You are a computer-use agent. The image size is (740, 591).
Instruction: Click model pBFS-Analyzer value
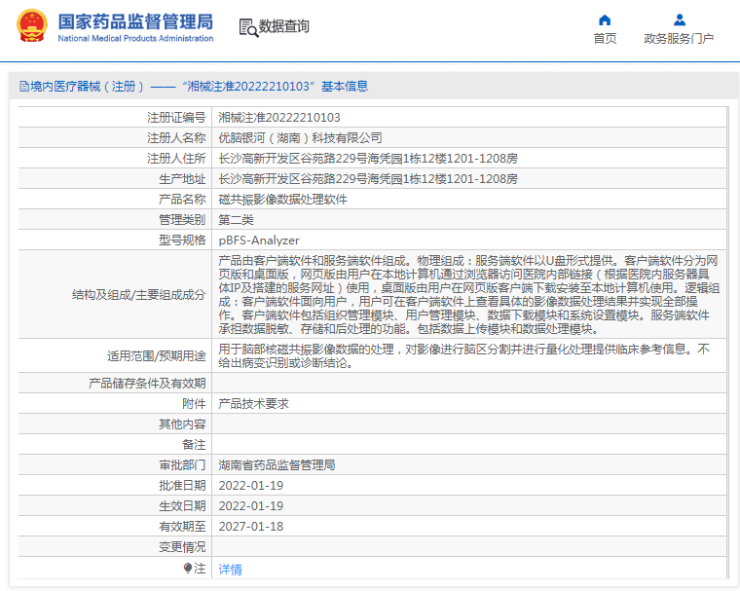coord(259,240)
